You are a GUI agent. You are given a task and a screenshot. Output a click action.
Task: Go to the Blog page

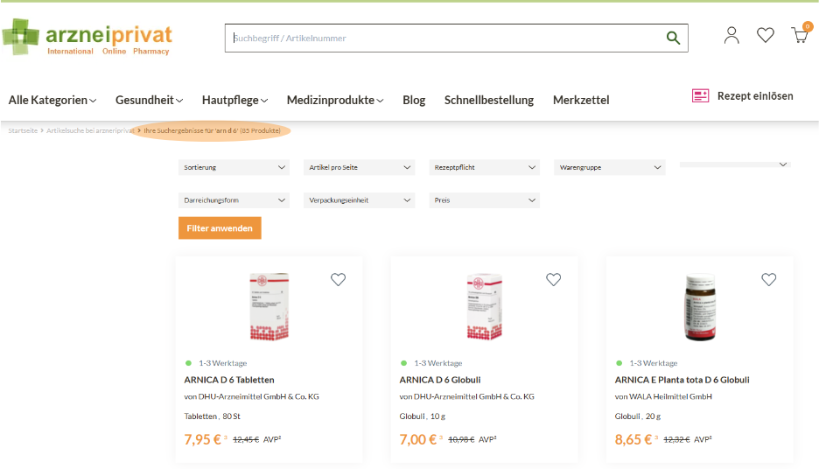click(414, 100)
